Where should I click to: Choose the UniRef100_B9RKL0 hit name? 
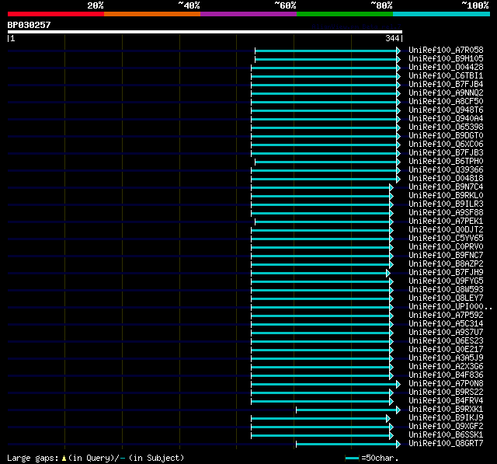[x=446, y=196]
